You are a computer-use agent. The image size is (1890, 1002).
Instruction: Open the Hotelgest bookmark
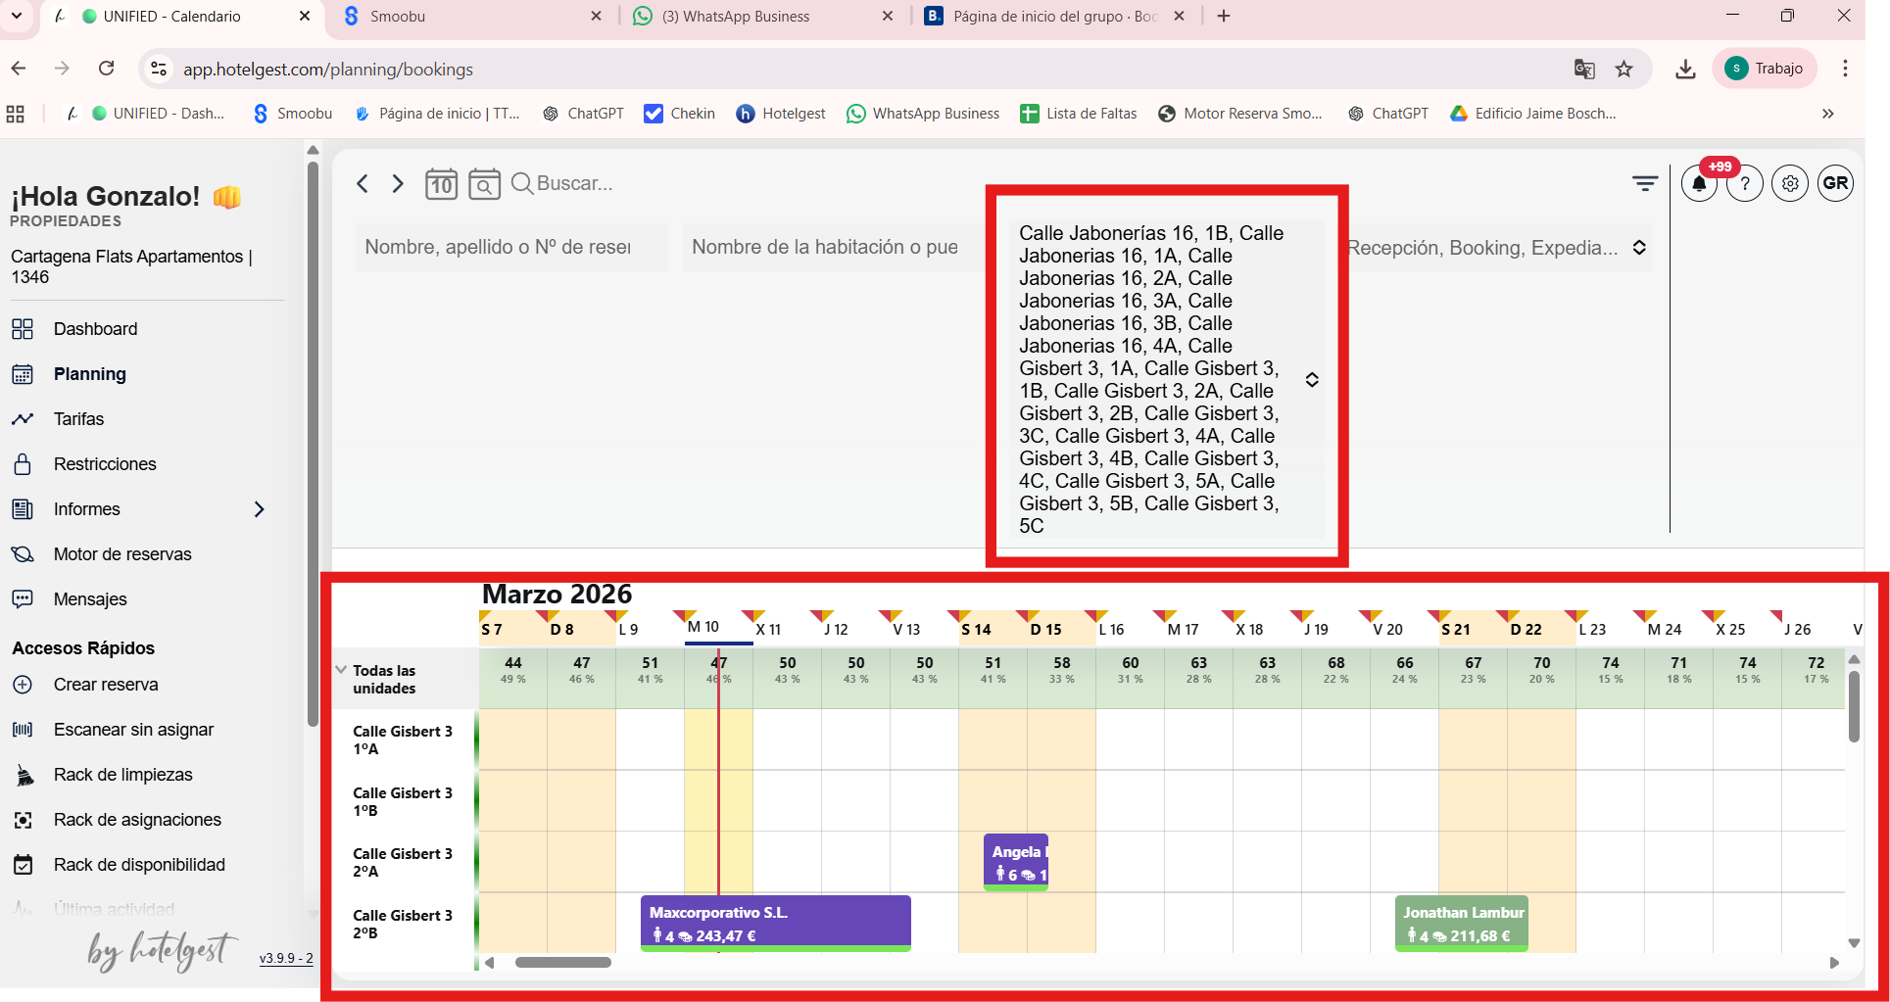pos(781,114)
